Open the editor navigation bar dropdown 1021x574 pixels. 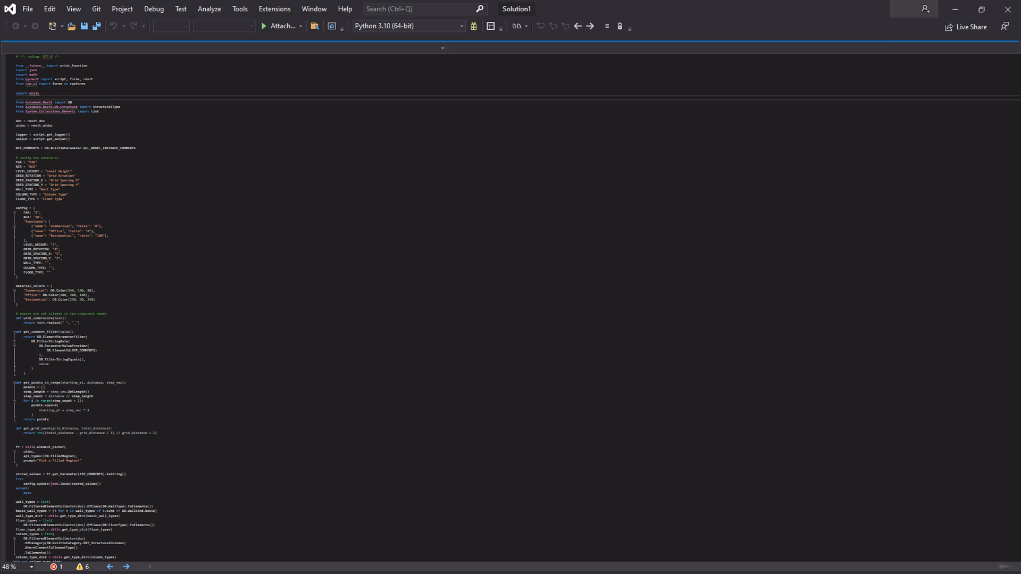coord(442,48)
